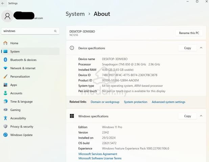
Task: Minimize the Settings window
Action: point(188,1)
